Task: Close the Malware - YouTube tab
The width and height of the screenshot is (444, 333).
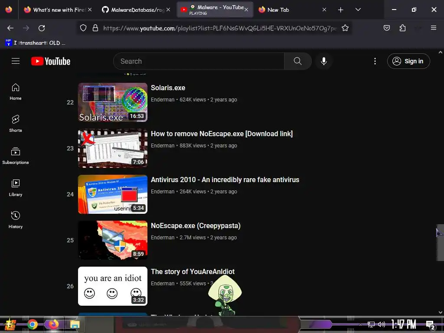Action: point(246,10)
